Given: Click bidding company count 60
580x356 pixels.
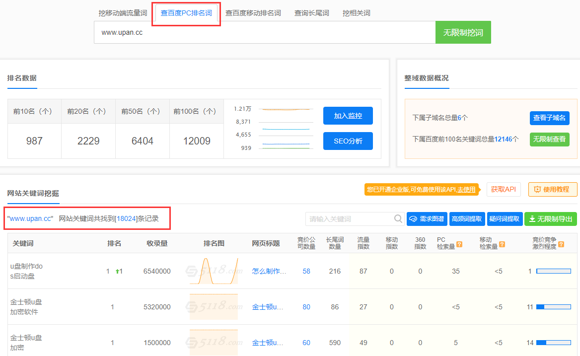Looking at the screenshot, I should point(306,343).
